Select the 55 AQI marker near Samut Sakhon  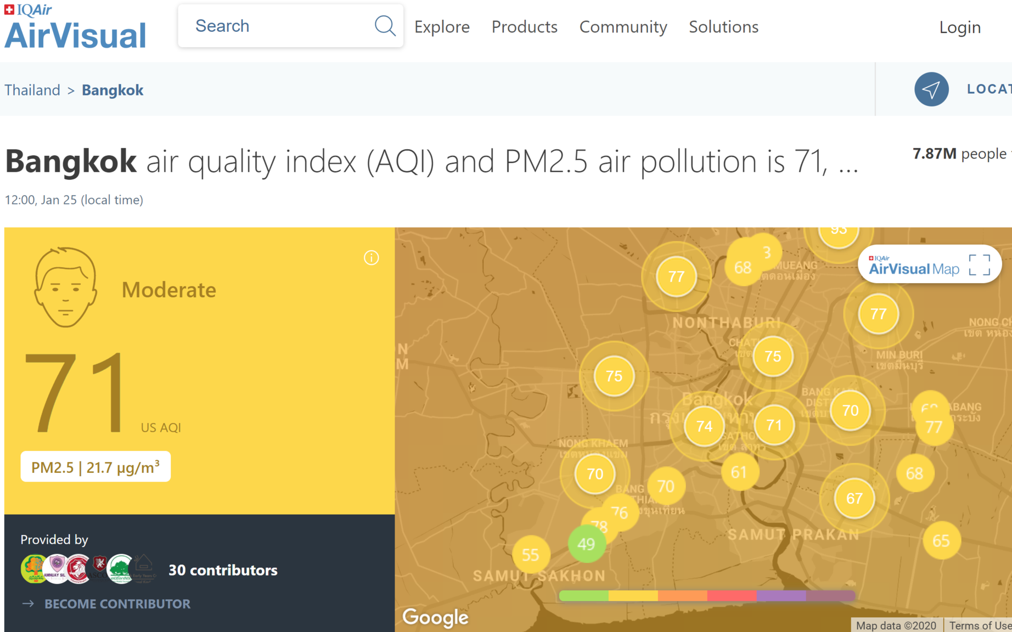tap(530, 555)
